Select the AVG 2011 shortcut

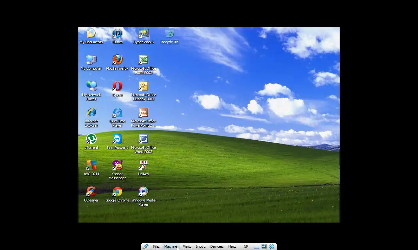click(x=91, y=168)
